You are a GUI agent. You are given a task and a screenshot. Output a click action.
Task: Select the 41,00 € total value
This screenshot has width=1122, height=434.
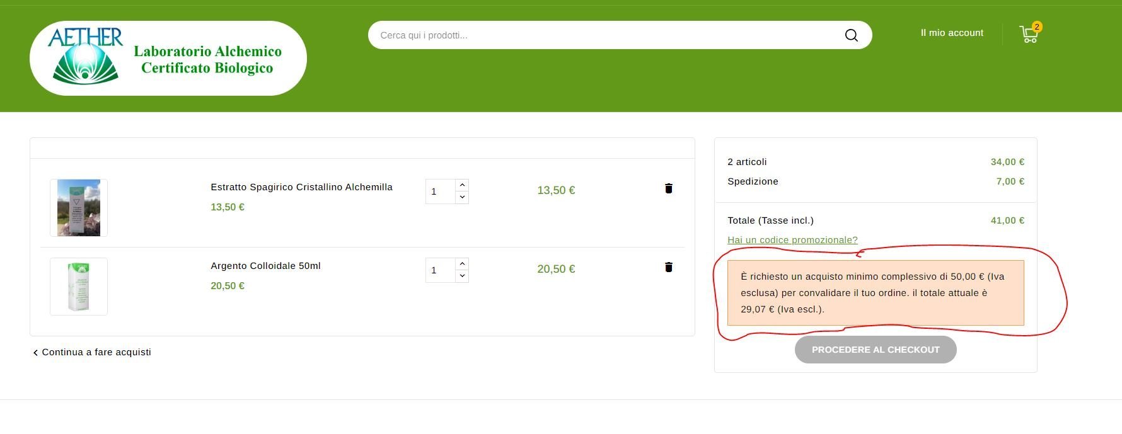tap(1007, 220)
